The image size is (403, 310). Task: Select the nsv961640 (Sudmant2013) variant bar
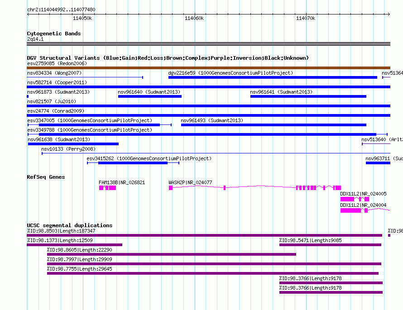pyautogui.click(x=150, y=96)
